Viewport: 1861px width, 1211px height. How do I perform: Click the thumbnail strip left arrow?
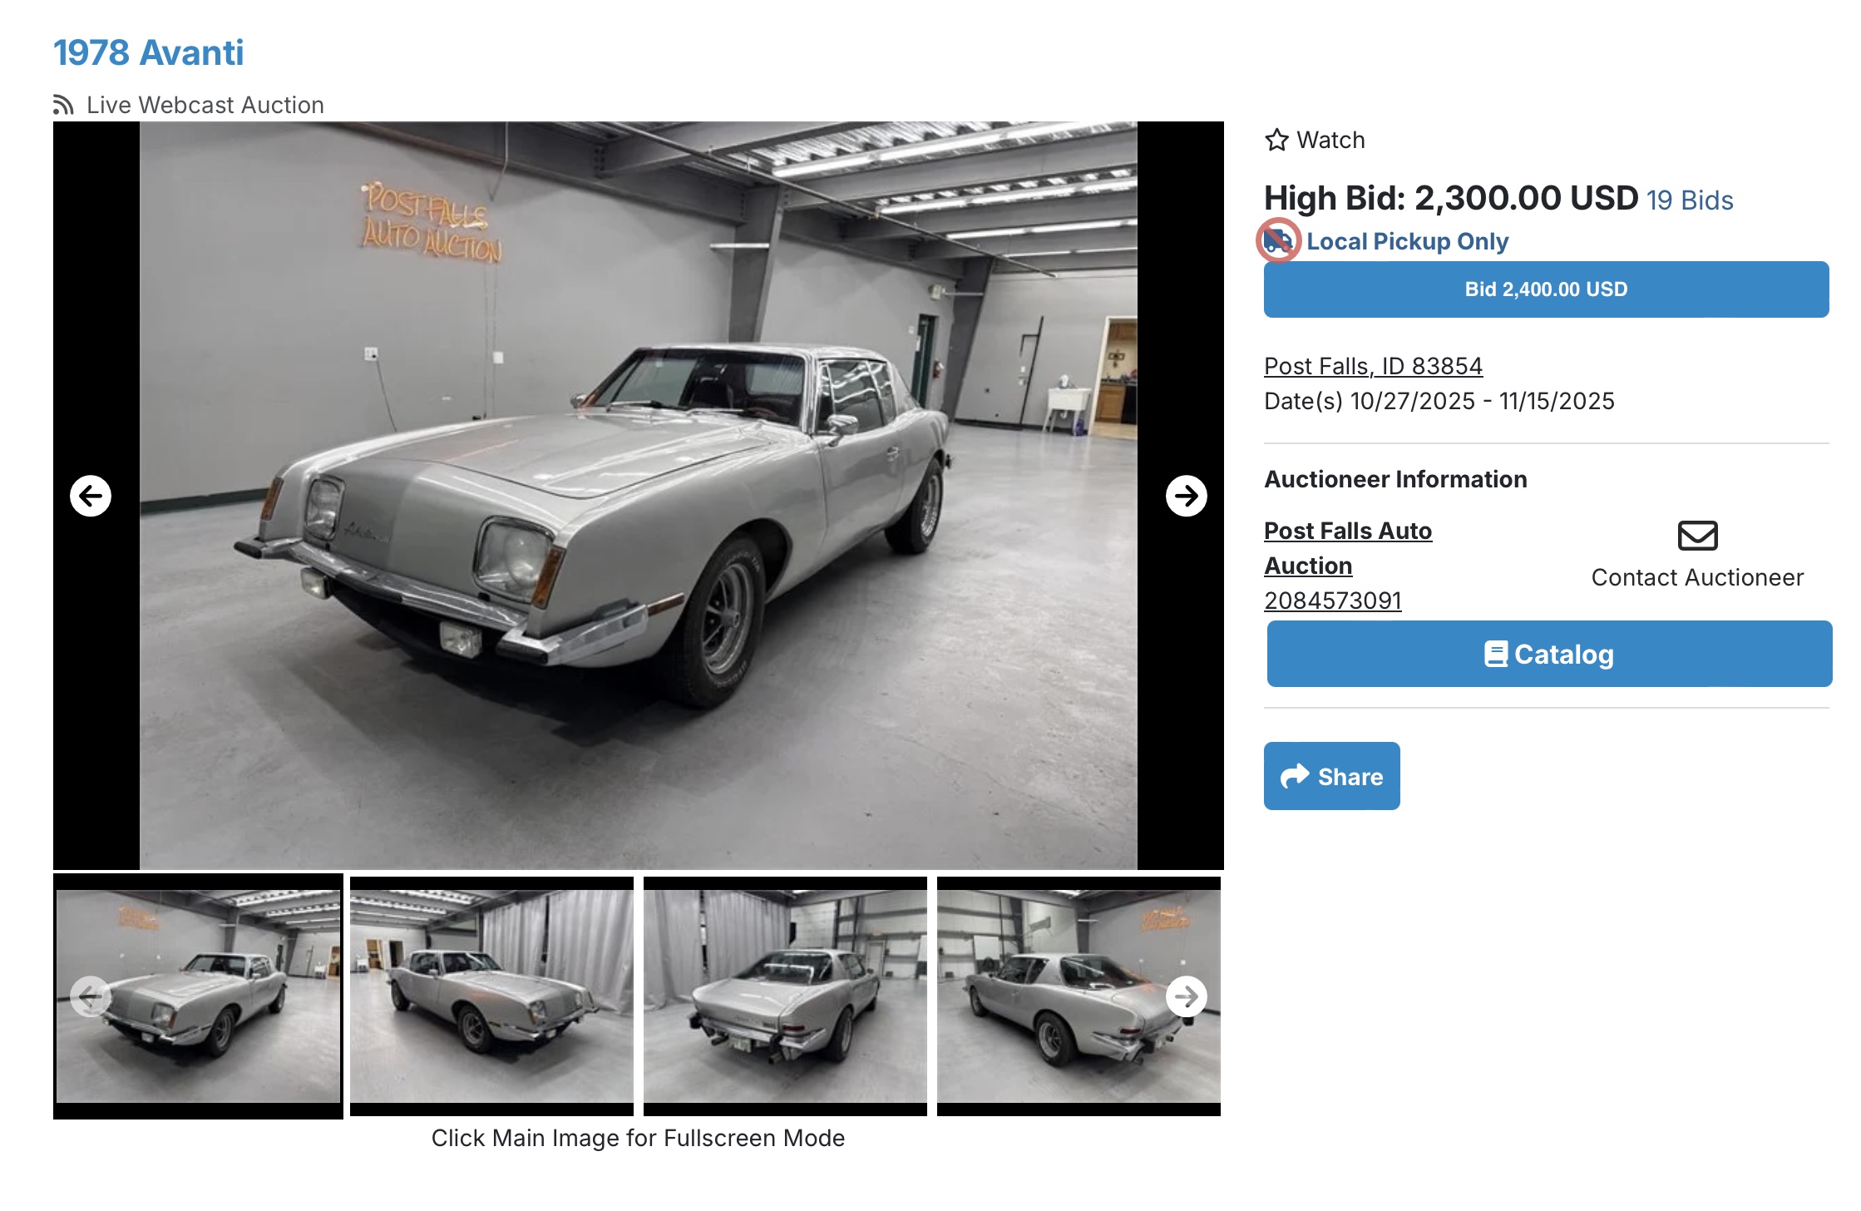pyautogui.click(x=91, y=996)
